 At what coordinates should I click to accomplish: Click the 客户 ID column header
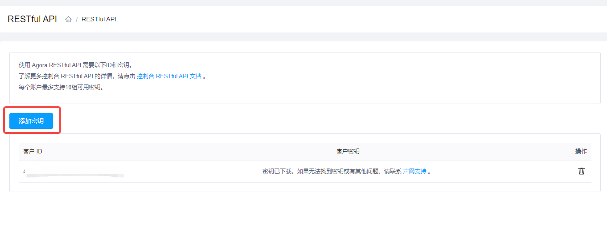pos(33,151)
